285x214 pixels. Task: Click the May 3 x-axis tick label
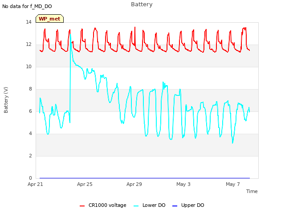tap(183, 184)
